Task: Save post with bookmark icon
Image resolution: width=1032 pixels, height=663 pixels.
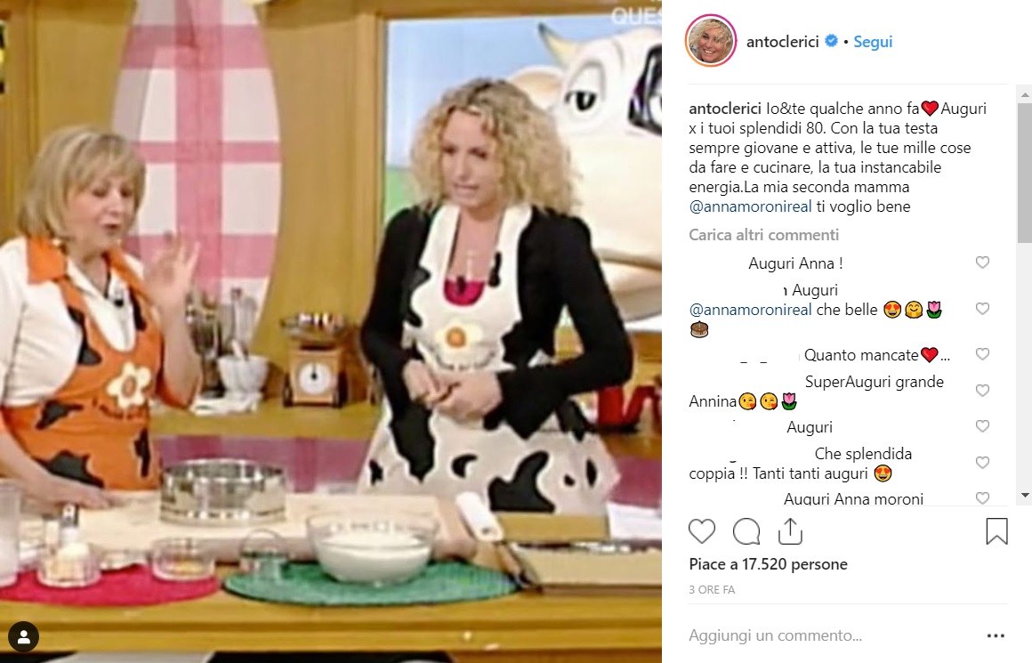Action: tap(996, 531)
